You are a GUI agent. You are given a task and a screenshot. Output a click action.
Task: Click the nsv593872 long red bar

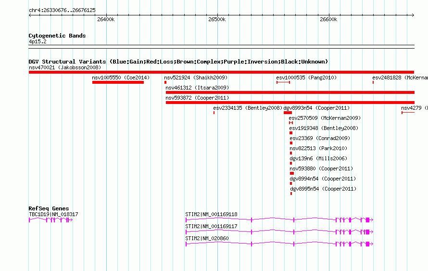pyautogui.click(x=290, y=103)
